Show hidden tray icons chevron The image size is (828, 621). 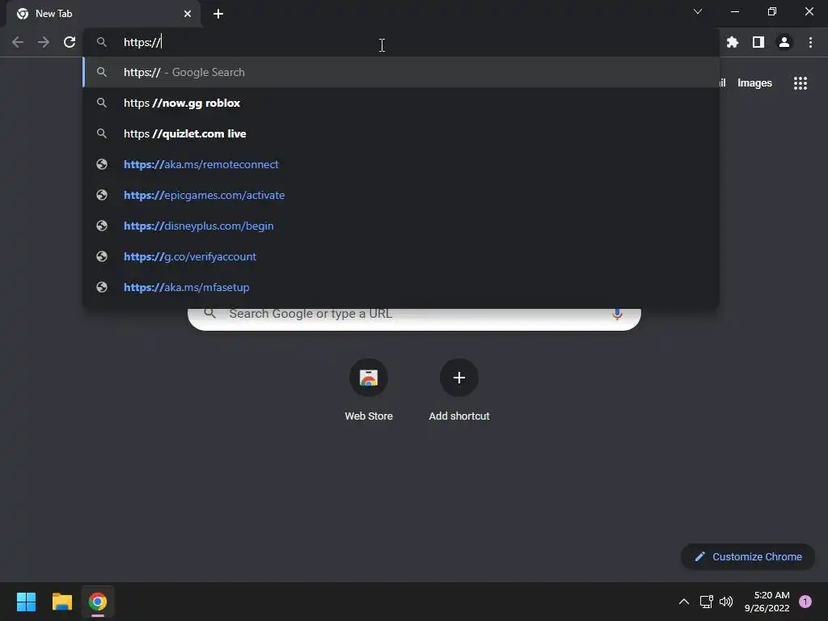point(683,602)
